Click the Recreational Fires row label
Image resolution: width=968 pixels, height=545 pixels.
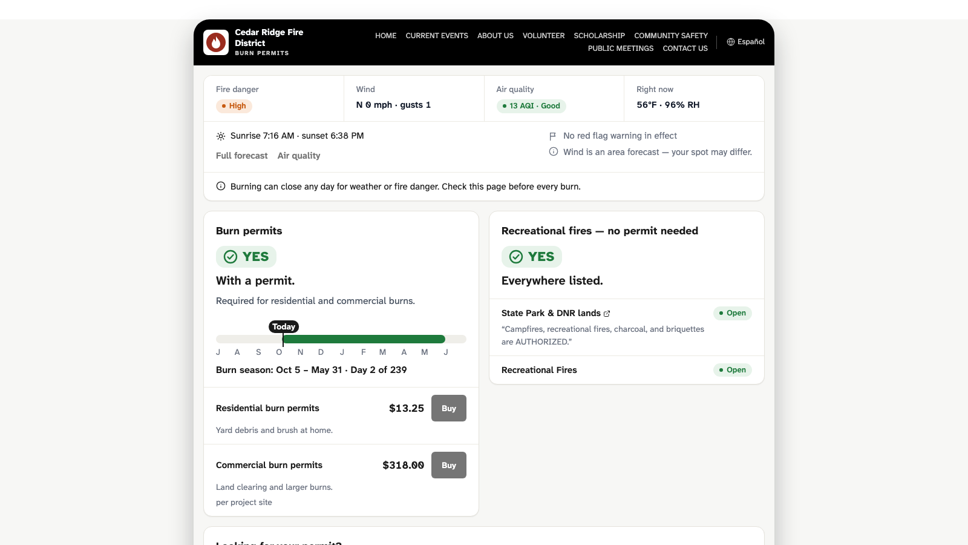(x=539, y=370)
